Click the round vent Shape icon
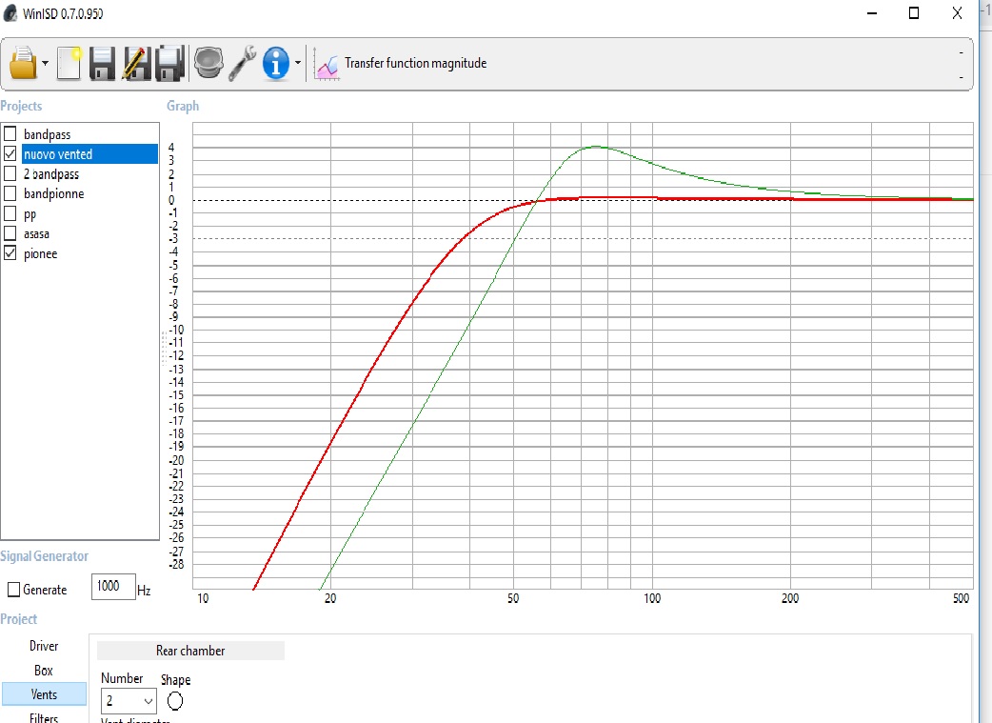This screenshot has width=992, height=723. [x=175, y=701]
